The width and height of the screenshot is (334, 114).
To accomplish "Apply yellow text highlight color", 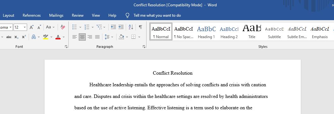I will click(46, 37).
